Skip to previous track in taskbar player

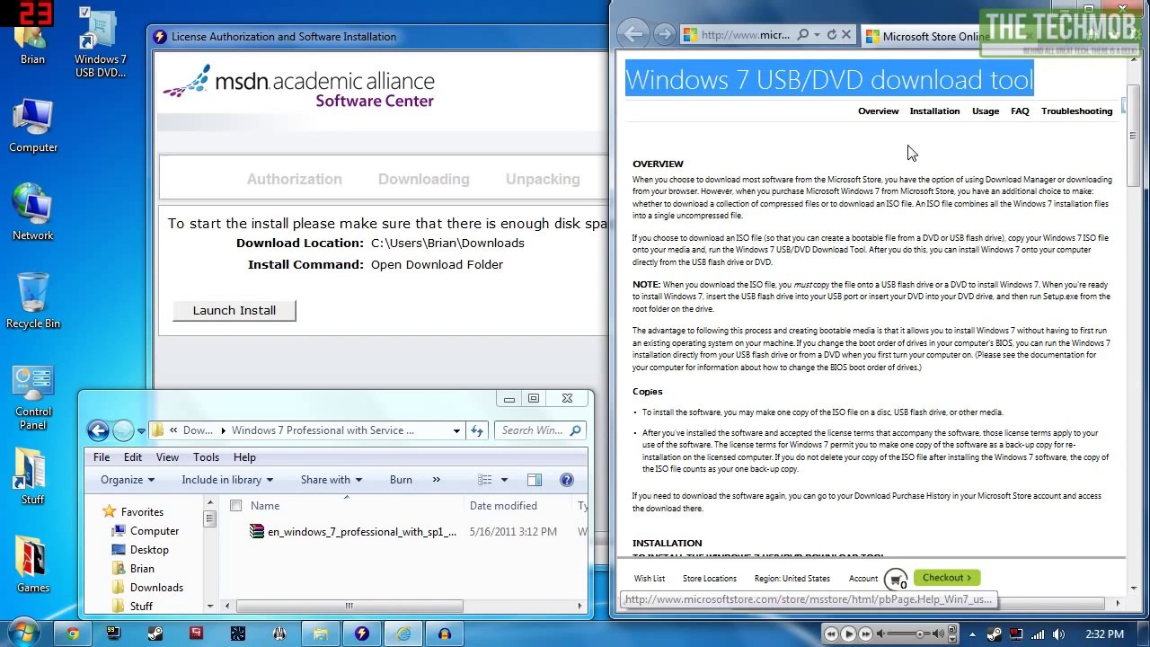coord(831,634)
